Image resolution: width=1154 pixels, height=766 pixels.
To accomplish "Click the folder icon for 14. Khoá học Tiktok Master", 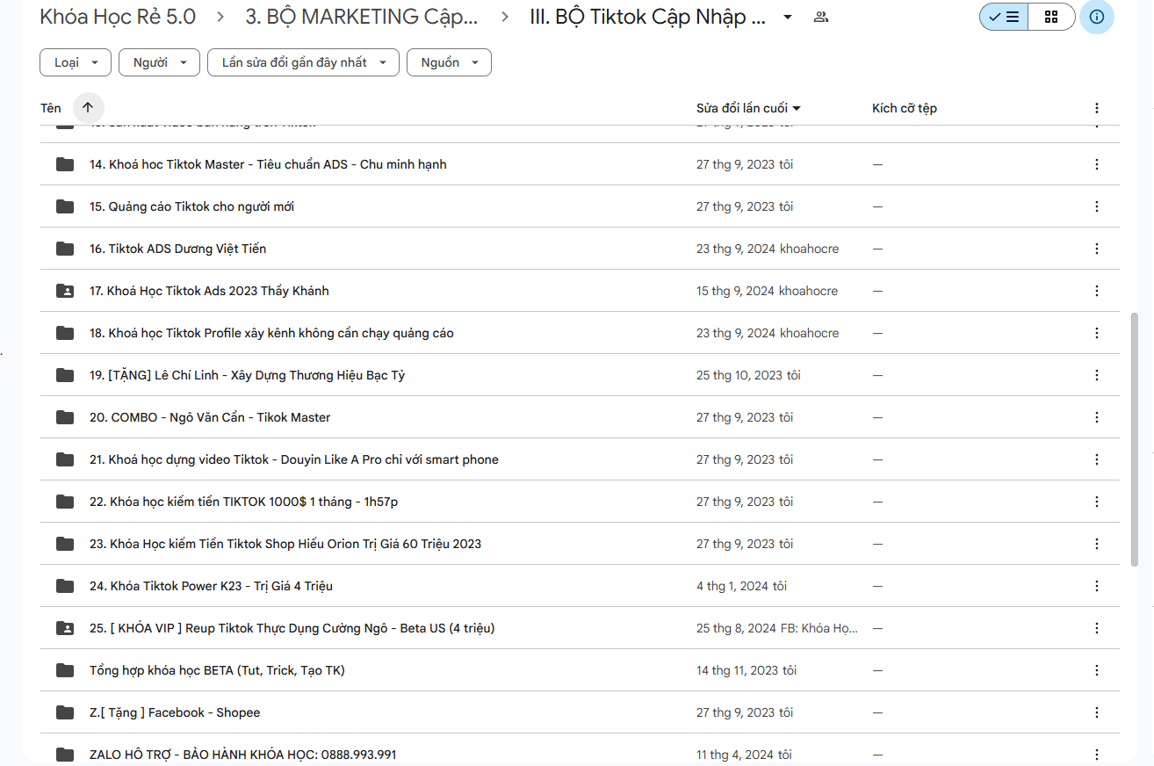I will tap(65, 164).
